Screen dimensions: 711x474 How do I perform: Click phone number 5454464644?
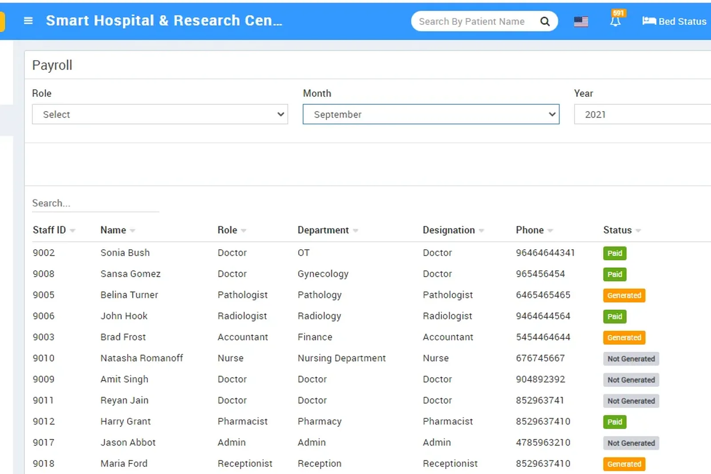coord(543,337)
